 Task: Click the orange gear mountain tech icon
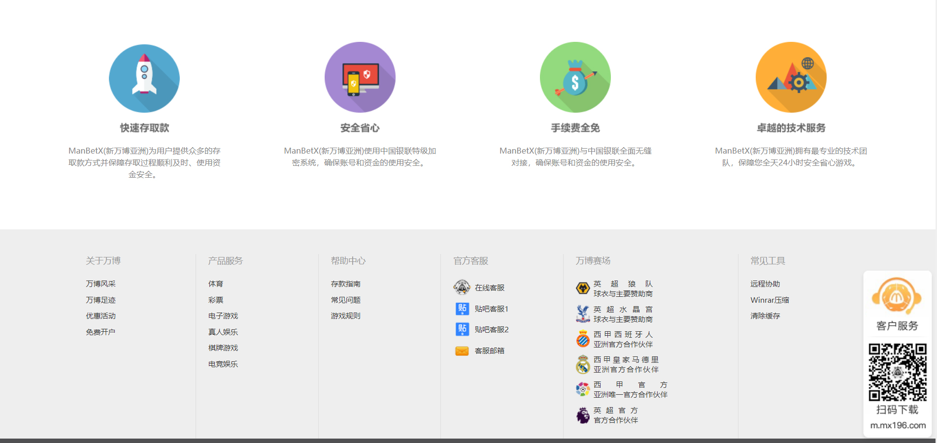(791, 77)
